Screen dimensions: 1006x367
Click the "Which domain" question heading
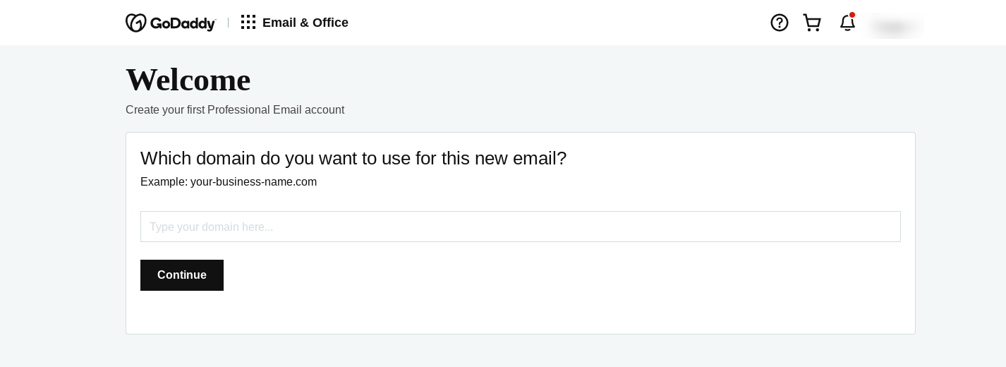click(353, 158)
